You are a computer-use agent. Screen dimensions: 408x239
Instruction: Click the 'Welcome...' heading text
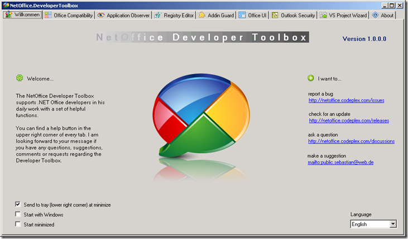tap(40, 79)
